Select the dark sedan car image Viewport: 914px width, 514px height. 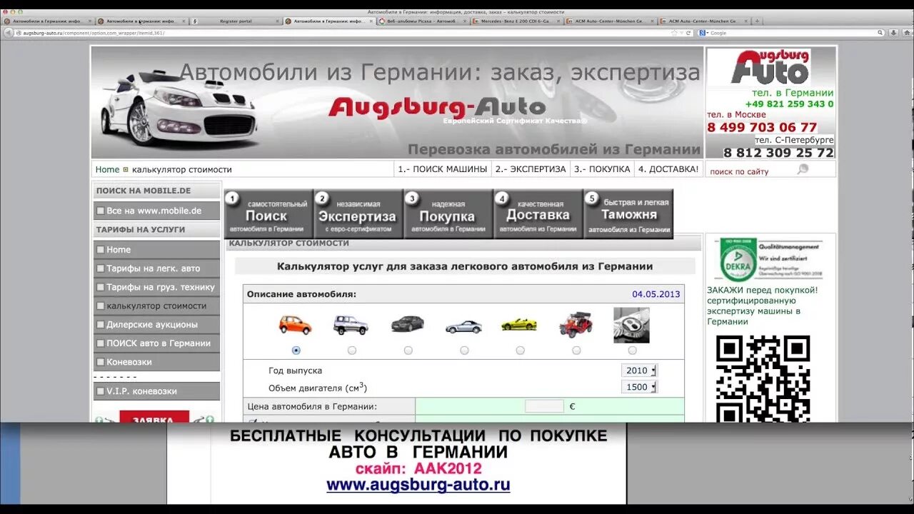click(x=407, y=324)
